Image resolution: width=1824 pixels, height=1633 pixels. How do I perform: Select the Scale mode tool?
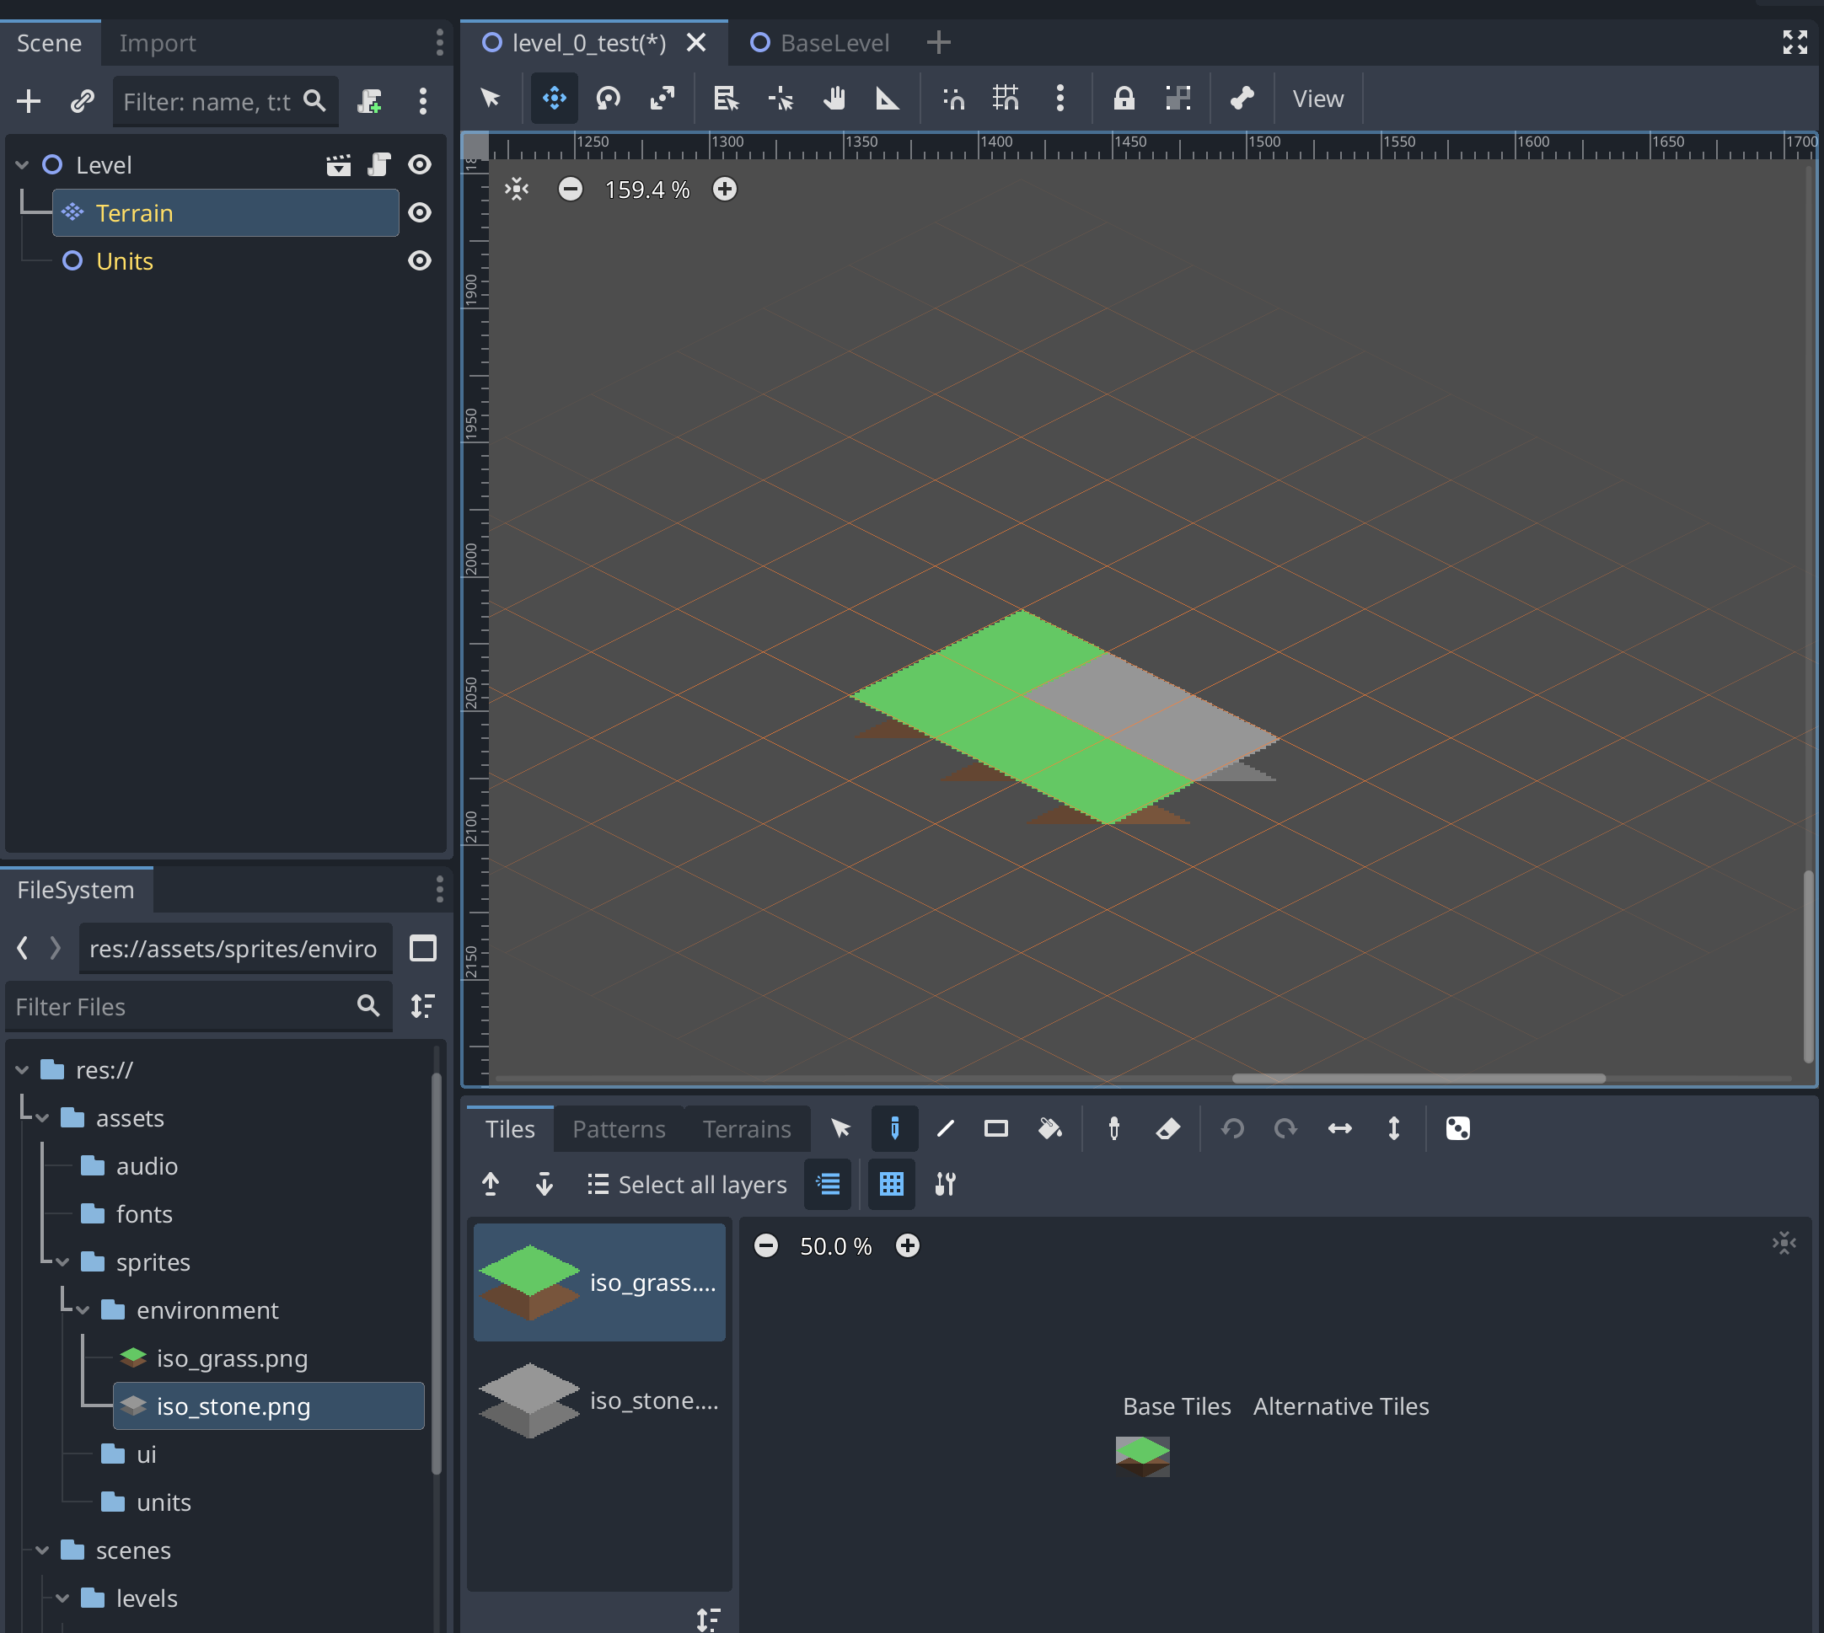pos(663,98)
